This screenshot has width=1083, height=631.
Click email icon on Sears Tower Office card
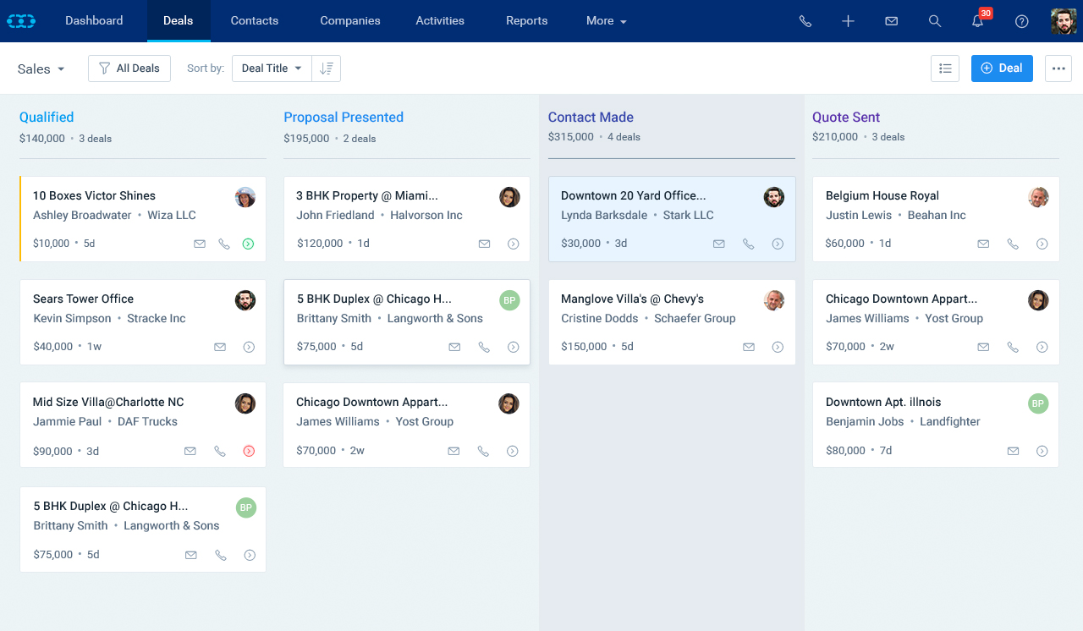(x=220, y=347)
